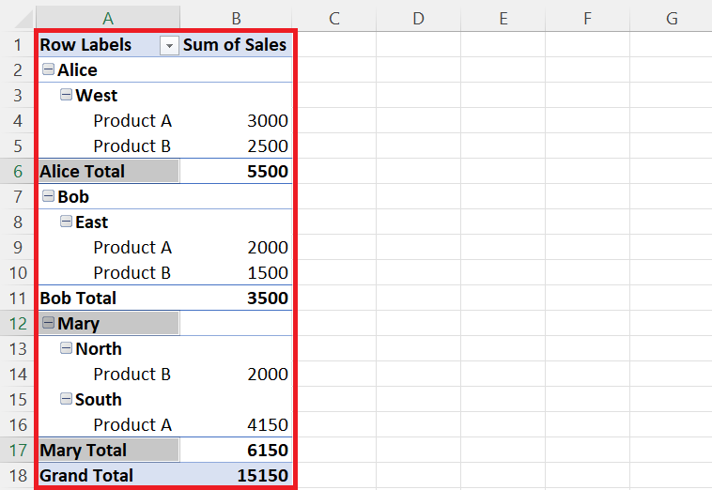Select column G header

(x=671, y=18)
